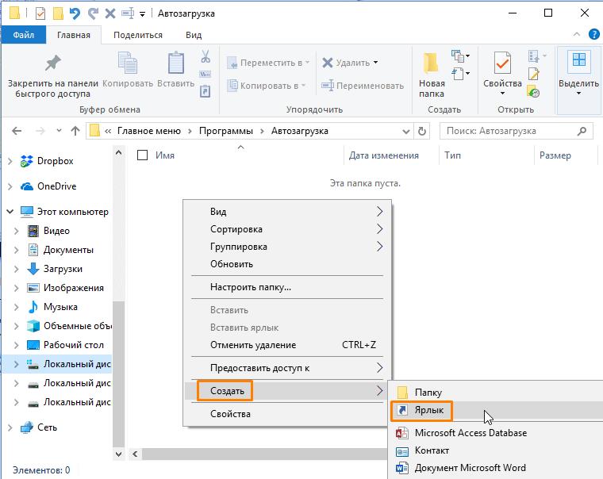Click the Copy path icon
The height and width of the screenshot is (479, 603).
click(205, 74)
